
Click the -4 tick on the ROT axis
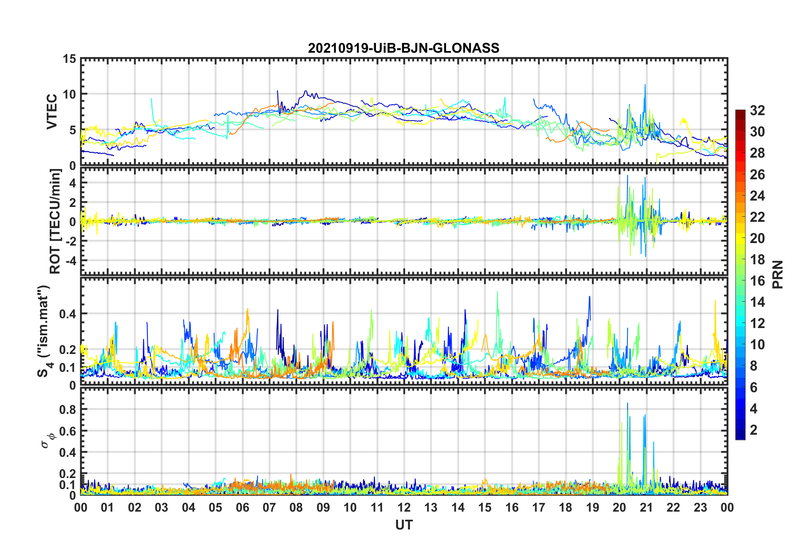click(71, 260)
